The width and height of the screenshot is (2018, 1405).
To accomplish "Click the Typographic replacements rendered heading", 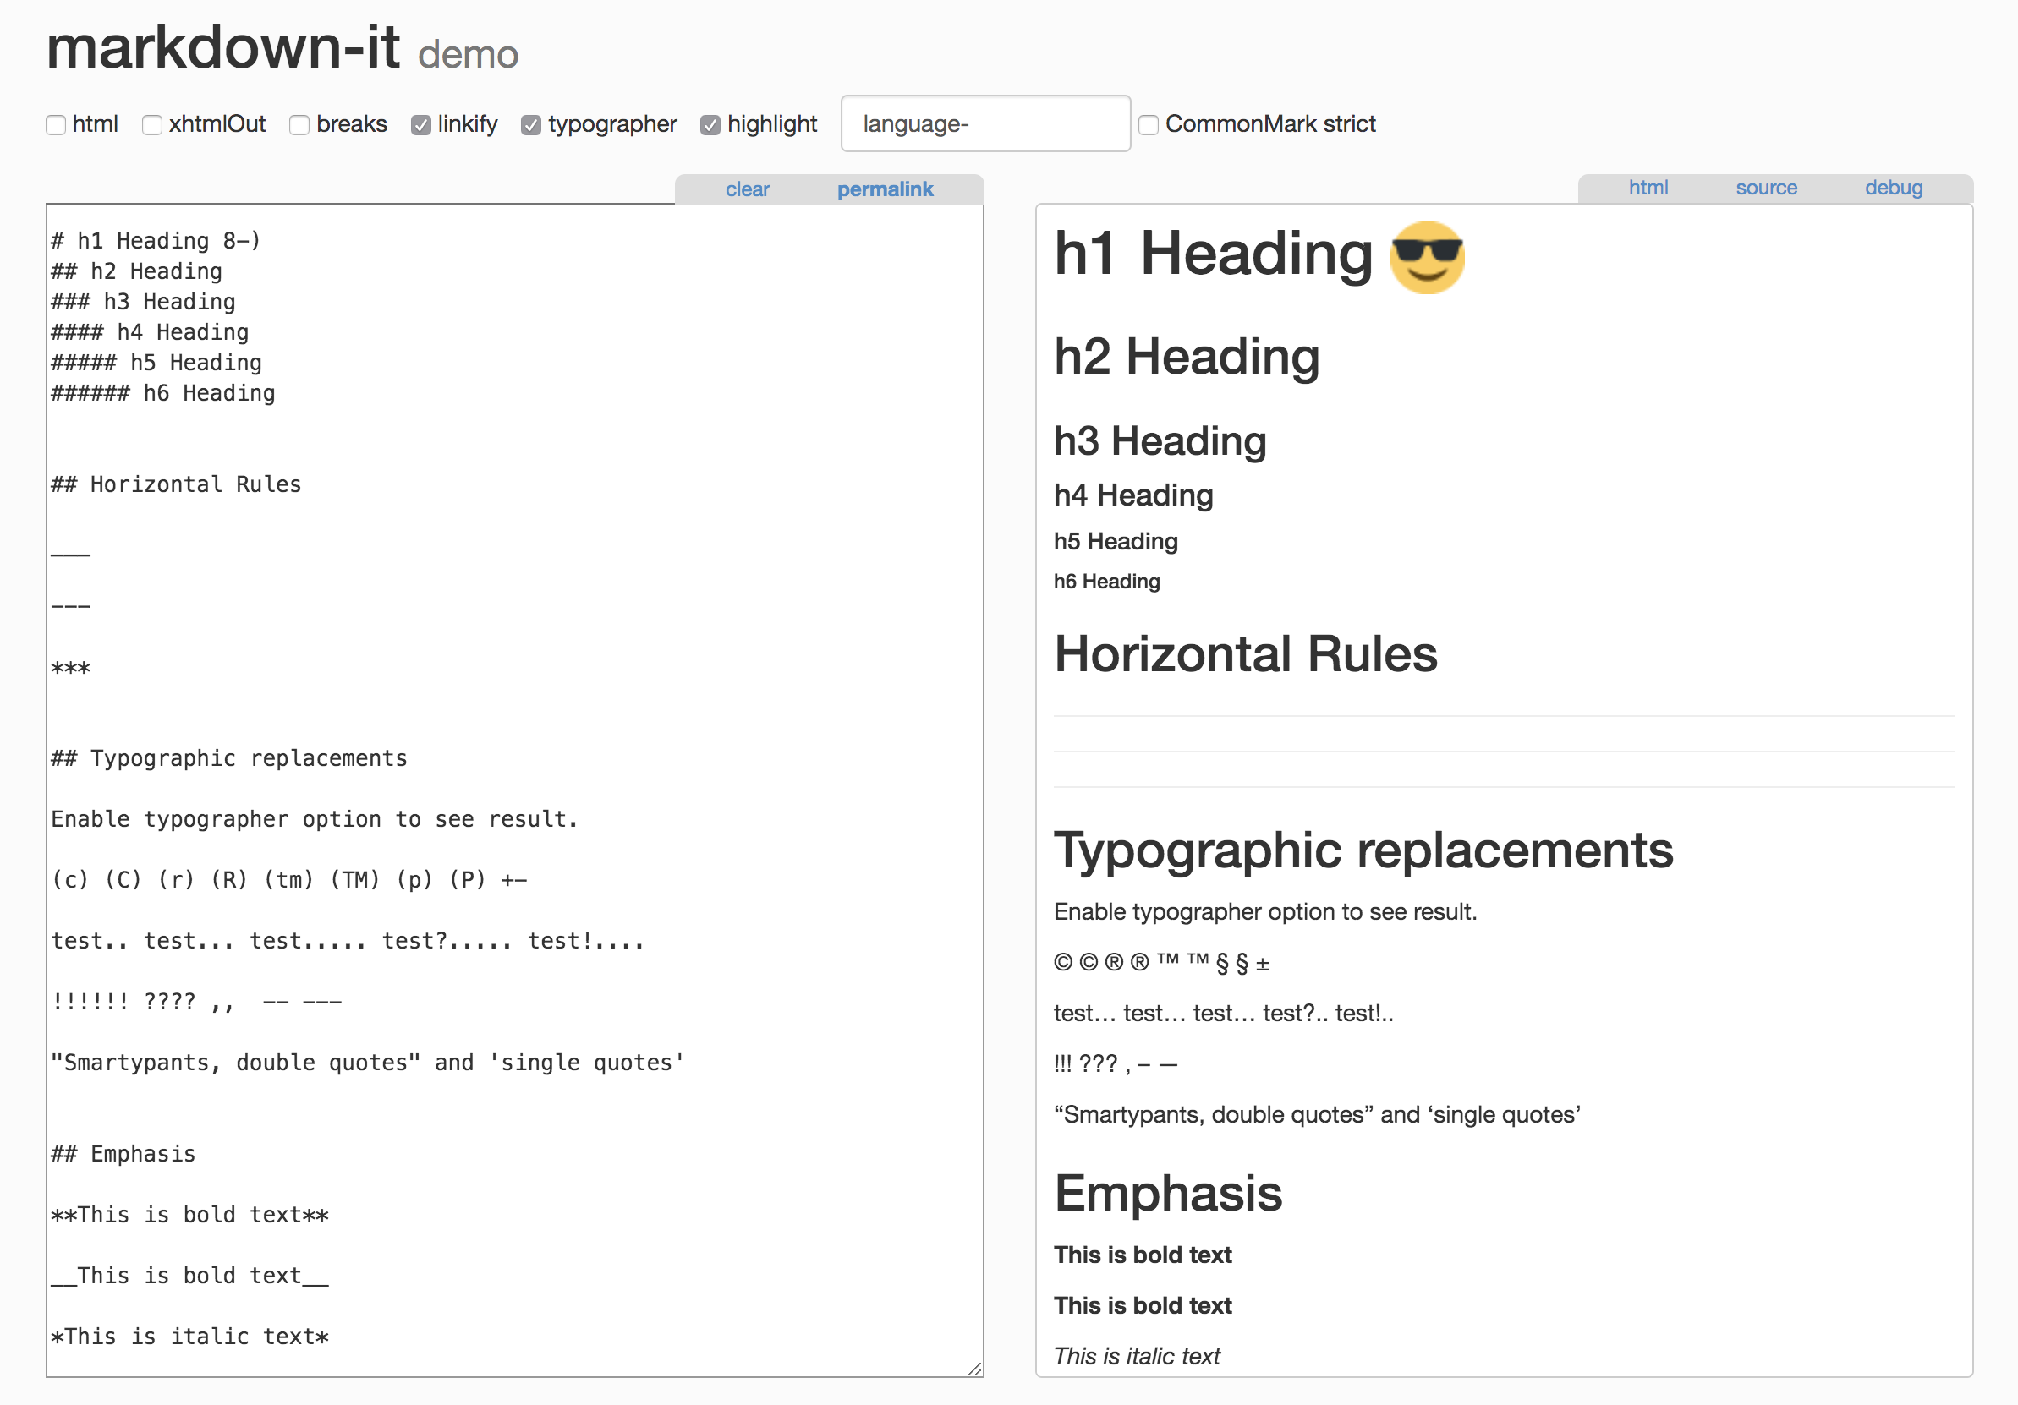I will click(x=1363, y=850).
